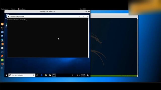
Task: Open the Applications menu in Kali top bar
Action: point(5,9)
